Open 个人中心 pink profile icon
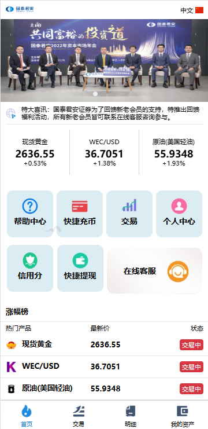 click(179, 206)
